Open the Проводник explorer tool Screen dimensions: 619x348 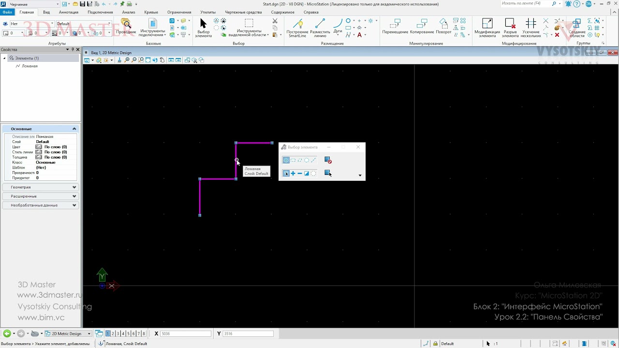[126, 27]
